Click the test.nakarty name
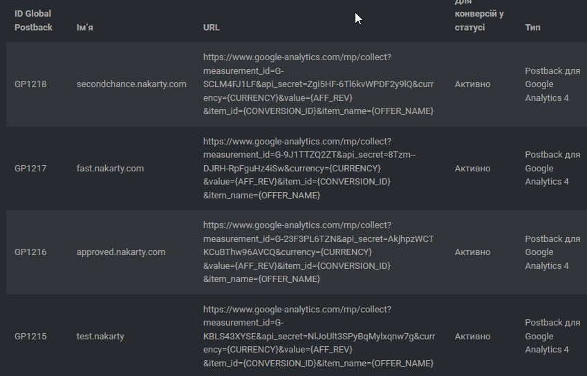The image size is (587, 376). (x=100, y=337)
